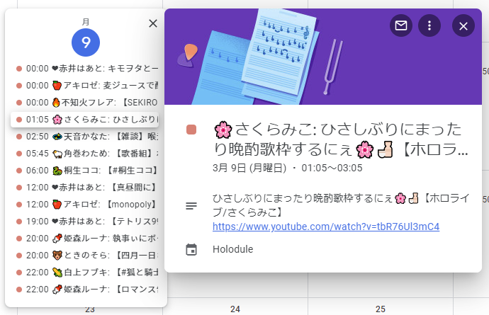Image resolution: width=489 pixels, height=315 pixels.
Task: Click the event description text paragraph
Action: (x=341, y=205)
